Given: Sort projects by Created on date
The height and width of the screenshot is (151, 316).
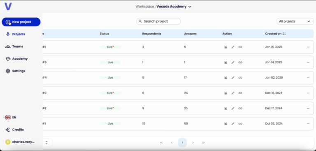Looking at the screenshot, I should (x=284, y=34).
